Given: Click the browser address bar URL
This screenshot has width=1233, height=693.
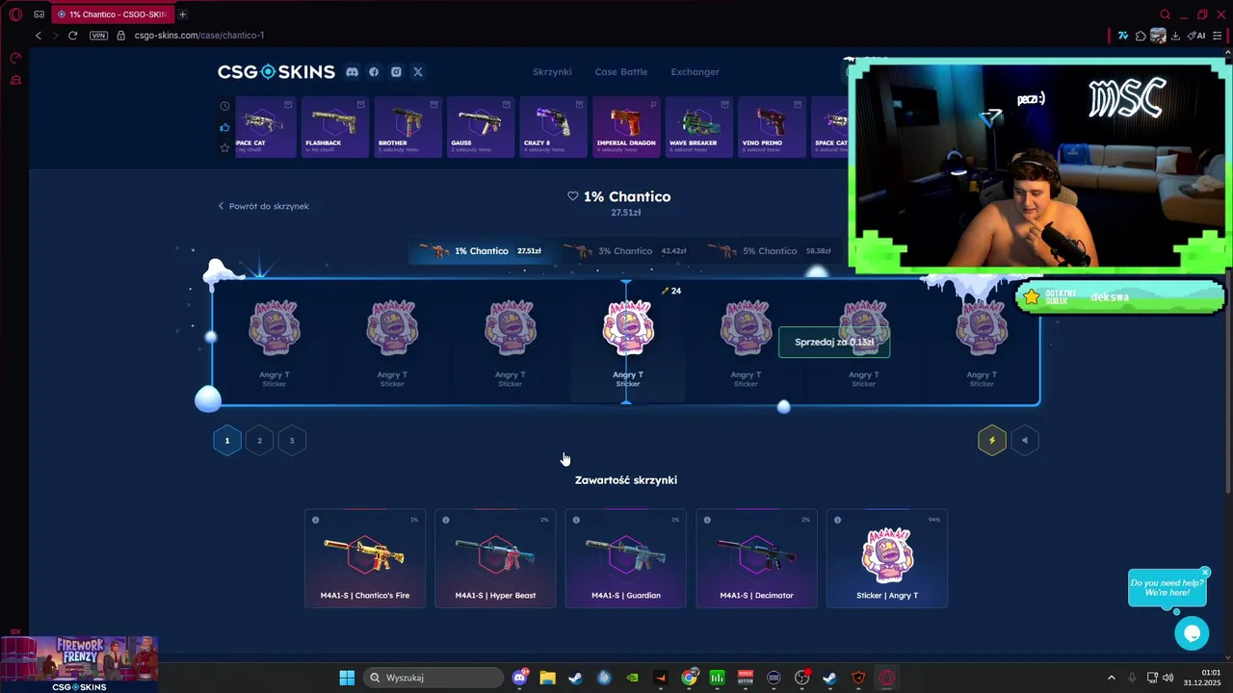Looking at the screenshot, I should pyautogui.click(x=199, y=36).
